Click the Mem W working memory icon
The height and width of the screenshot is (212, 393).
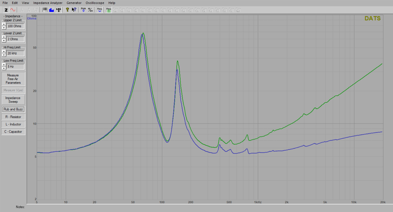coord(100,10)
